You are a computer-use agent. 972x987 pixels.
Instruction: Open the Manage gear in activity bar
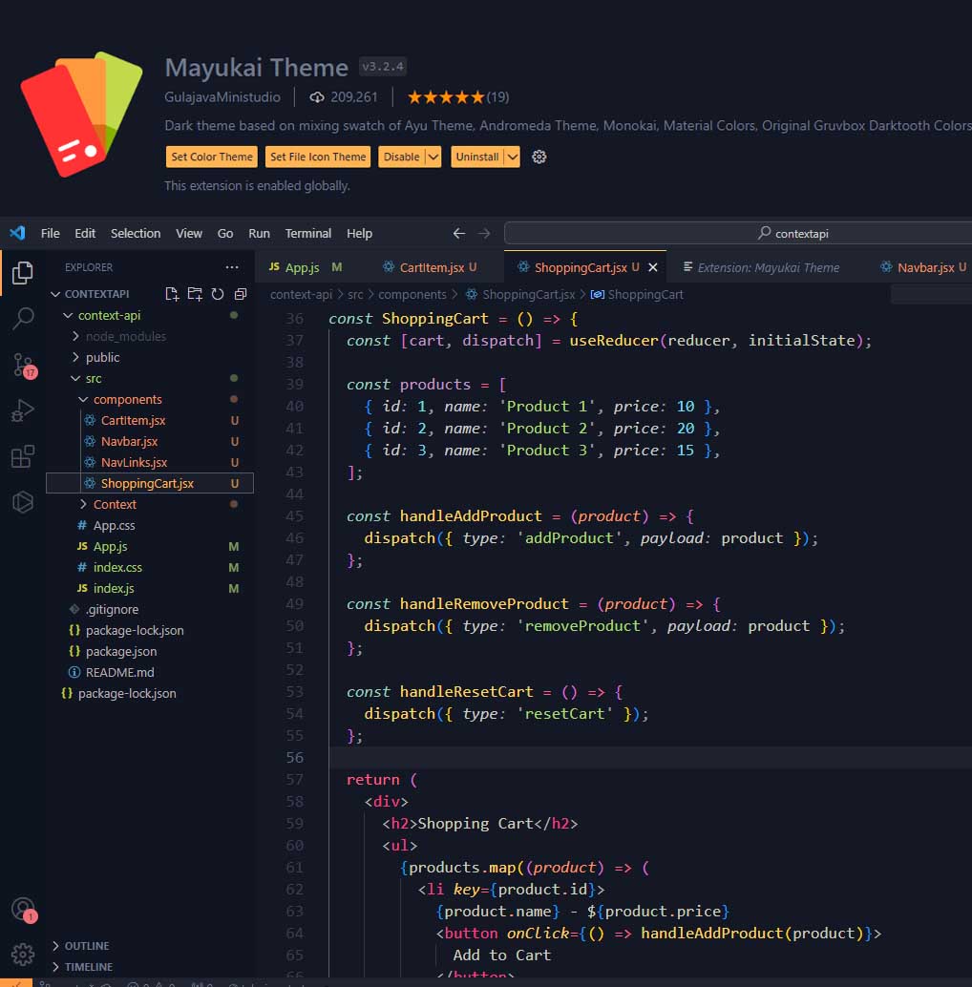[x=23, y=955]
